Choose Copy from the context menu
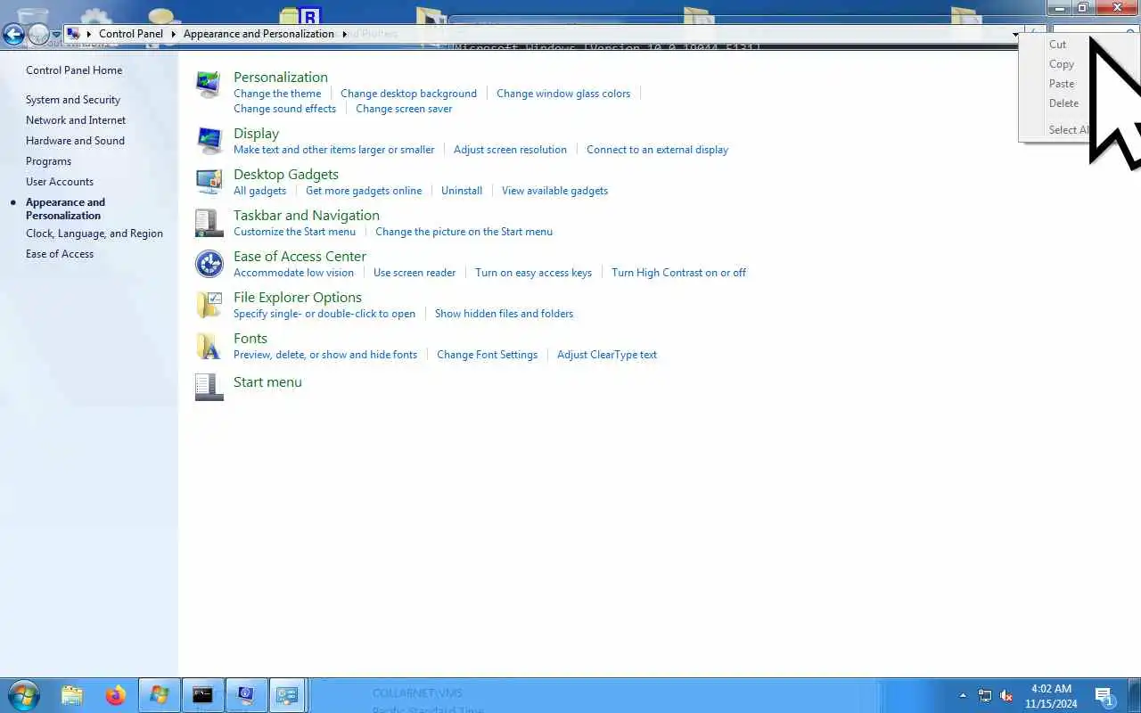Image resolution: width=1141 pixels, height=713 pixels. 1062,64
